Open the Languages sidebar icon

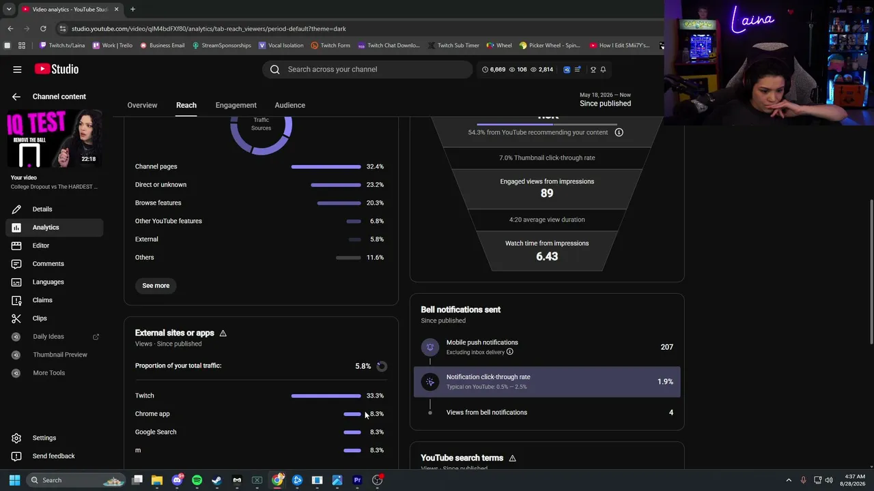(x=16, y=282)
